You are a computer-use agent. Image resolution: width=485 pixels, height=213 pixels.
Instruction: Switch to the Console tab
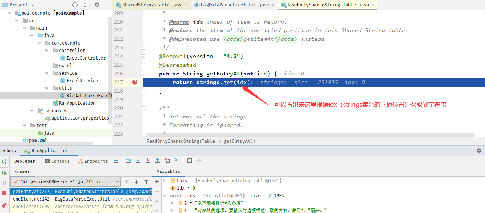coord(57,161)
